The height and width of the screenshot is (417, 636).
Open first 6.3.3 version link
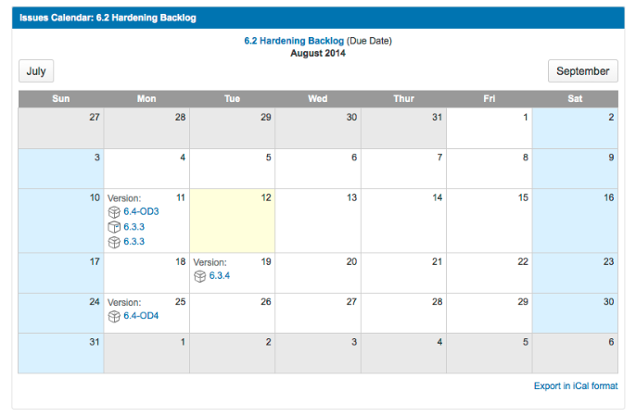[134, 227]
